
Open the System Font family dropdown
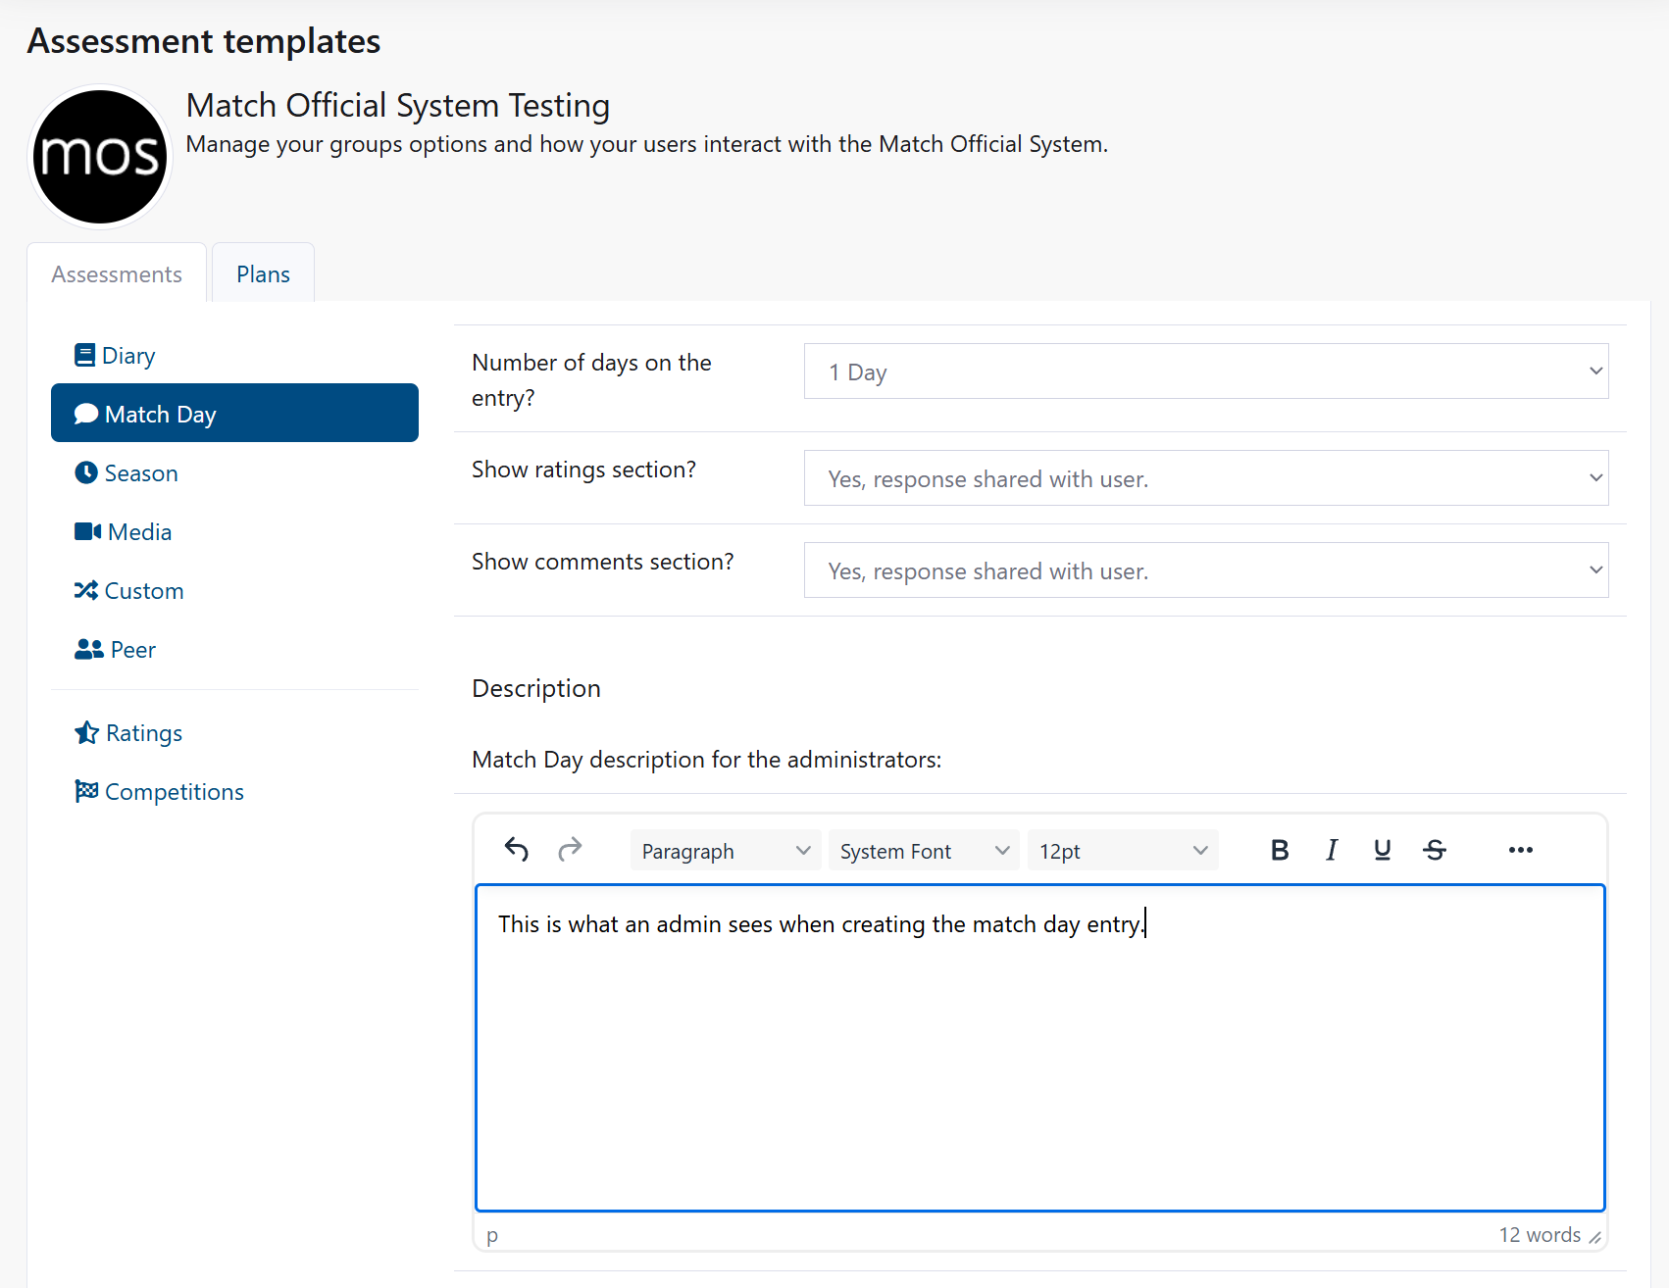924,851
